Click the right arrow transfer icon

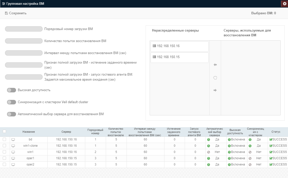(215, 90)
